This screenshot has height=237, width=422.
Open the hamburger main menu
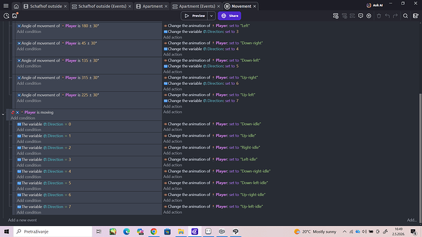[x=6, y=6]
